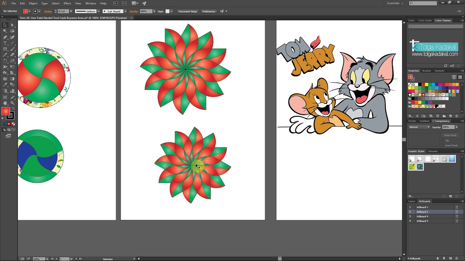Click the St Adobe Stock icon
This screenshot has width=465, height=261.
pyautogui.click(x=124, y=3)
